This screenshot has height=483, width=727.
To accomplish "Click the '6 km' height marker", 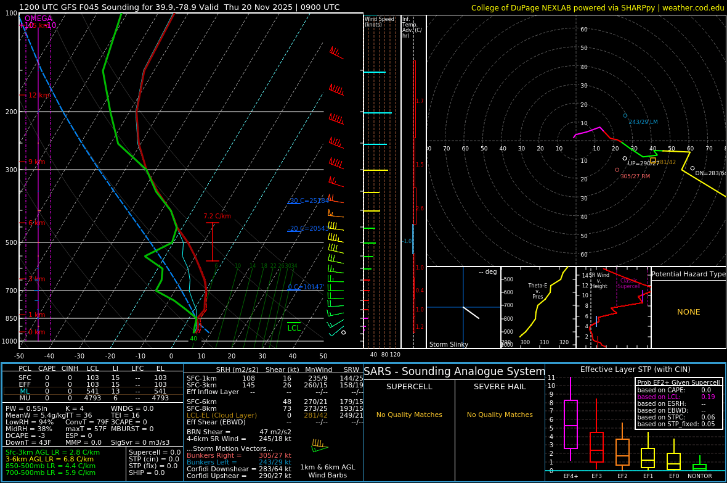I will click(x=36, y=223).
